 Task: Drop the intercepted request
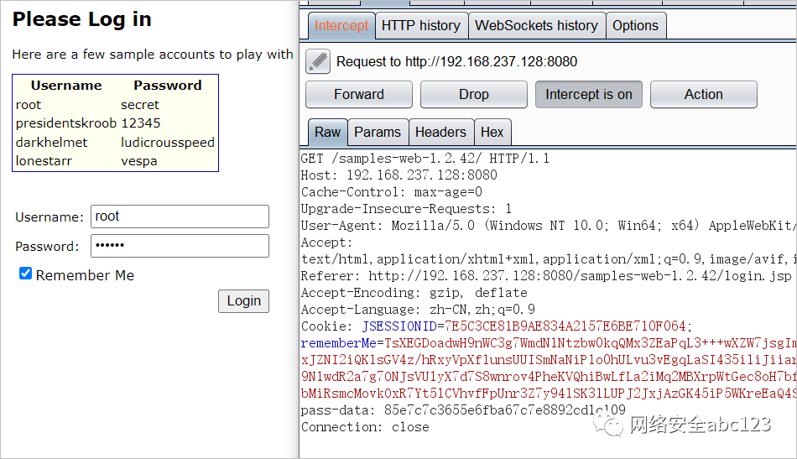474,95
